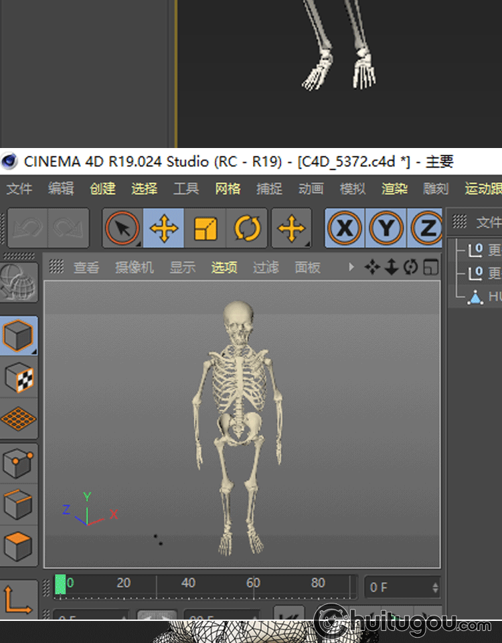
Task: Switch to Edges mode cube icon
Action: tap(19, 504)
